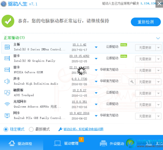Select the 声卡 speaker icon

(7, 81)
